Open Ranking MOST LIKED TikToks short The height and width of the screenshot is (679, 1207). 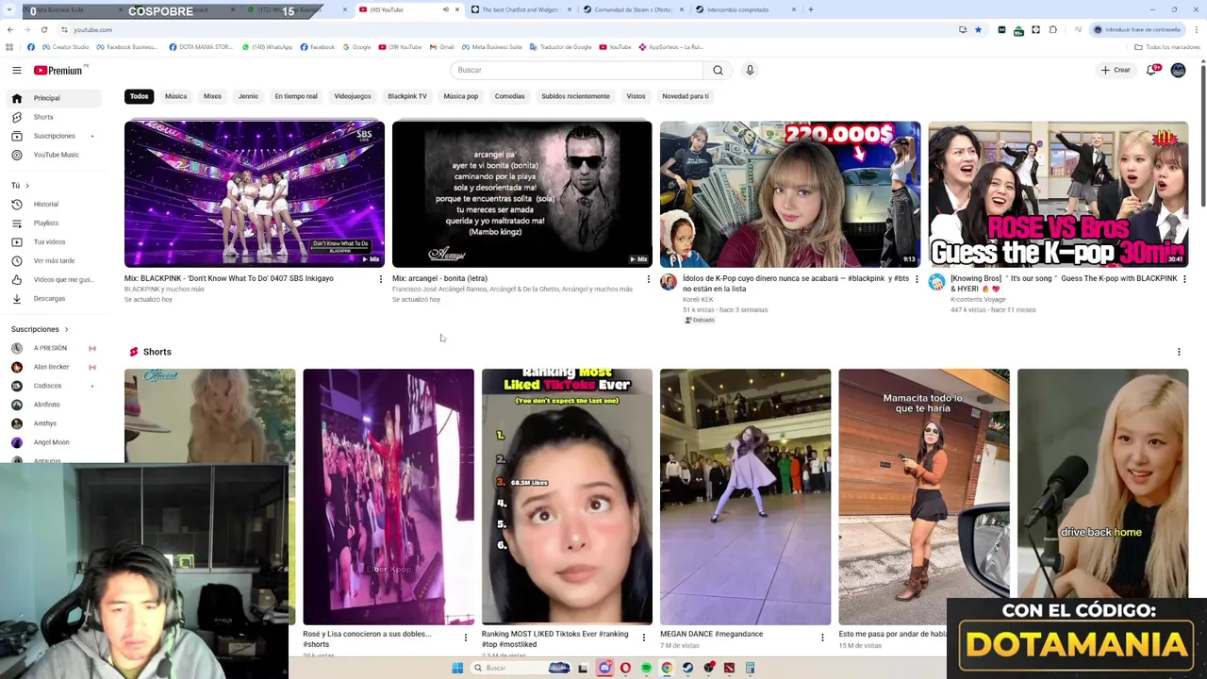click(x=567, y=497)
